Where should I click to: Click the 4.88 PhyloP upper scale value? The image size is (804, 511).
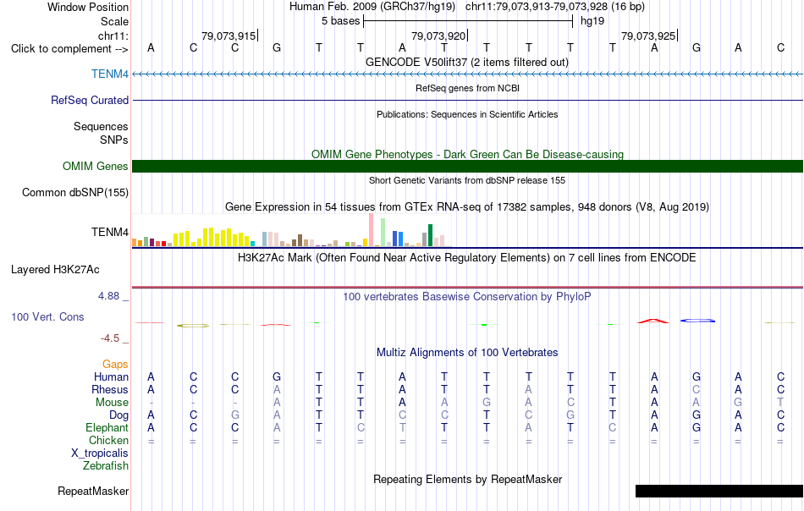coord(108,296)
